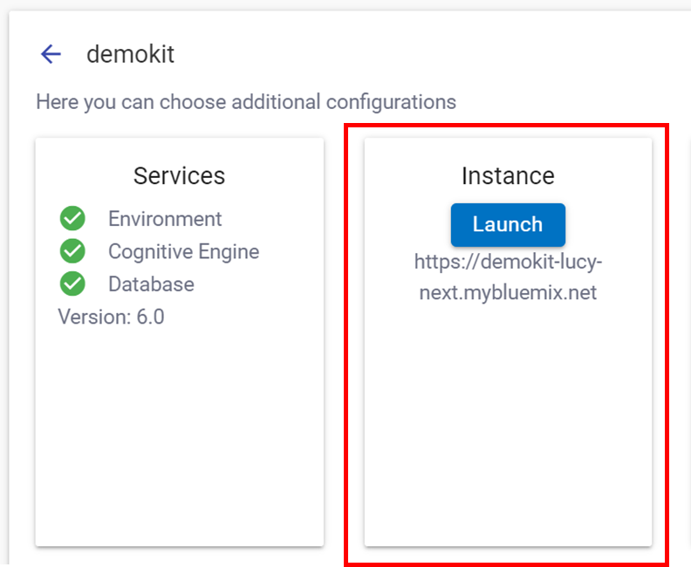Click the Launch button in the Instance card
The image size is (691, 567).
508,225
